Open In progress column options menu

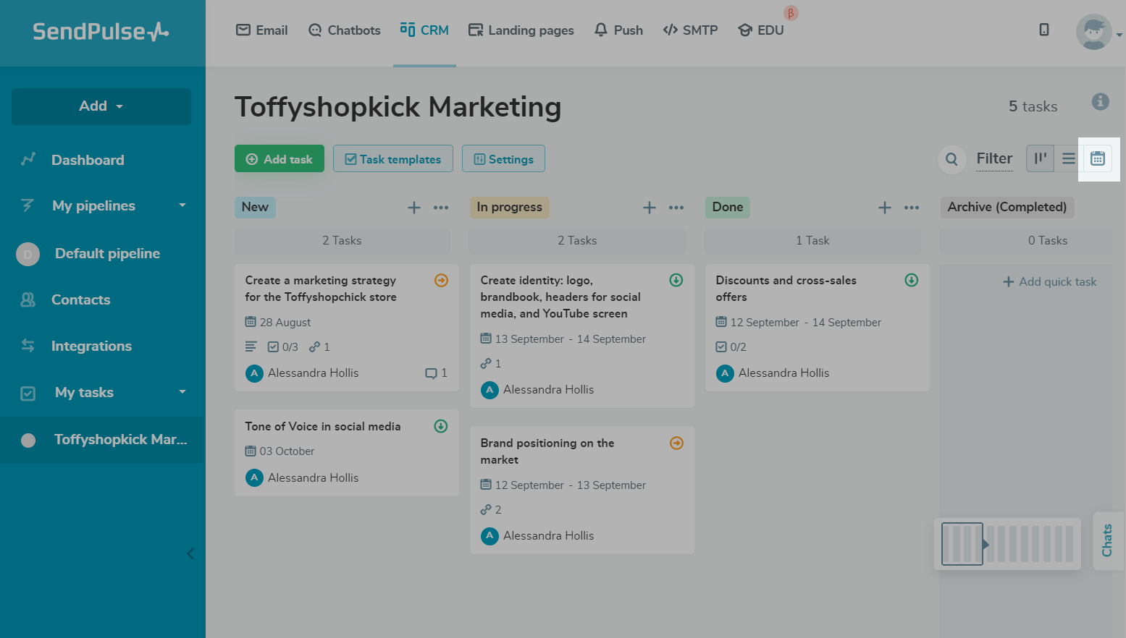tap(676, 208)
